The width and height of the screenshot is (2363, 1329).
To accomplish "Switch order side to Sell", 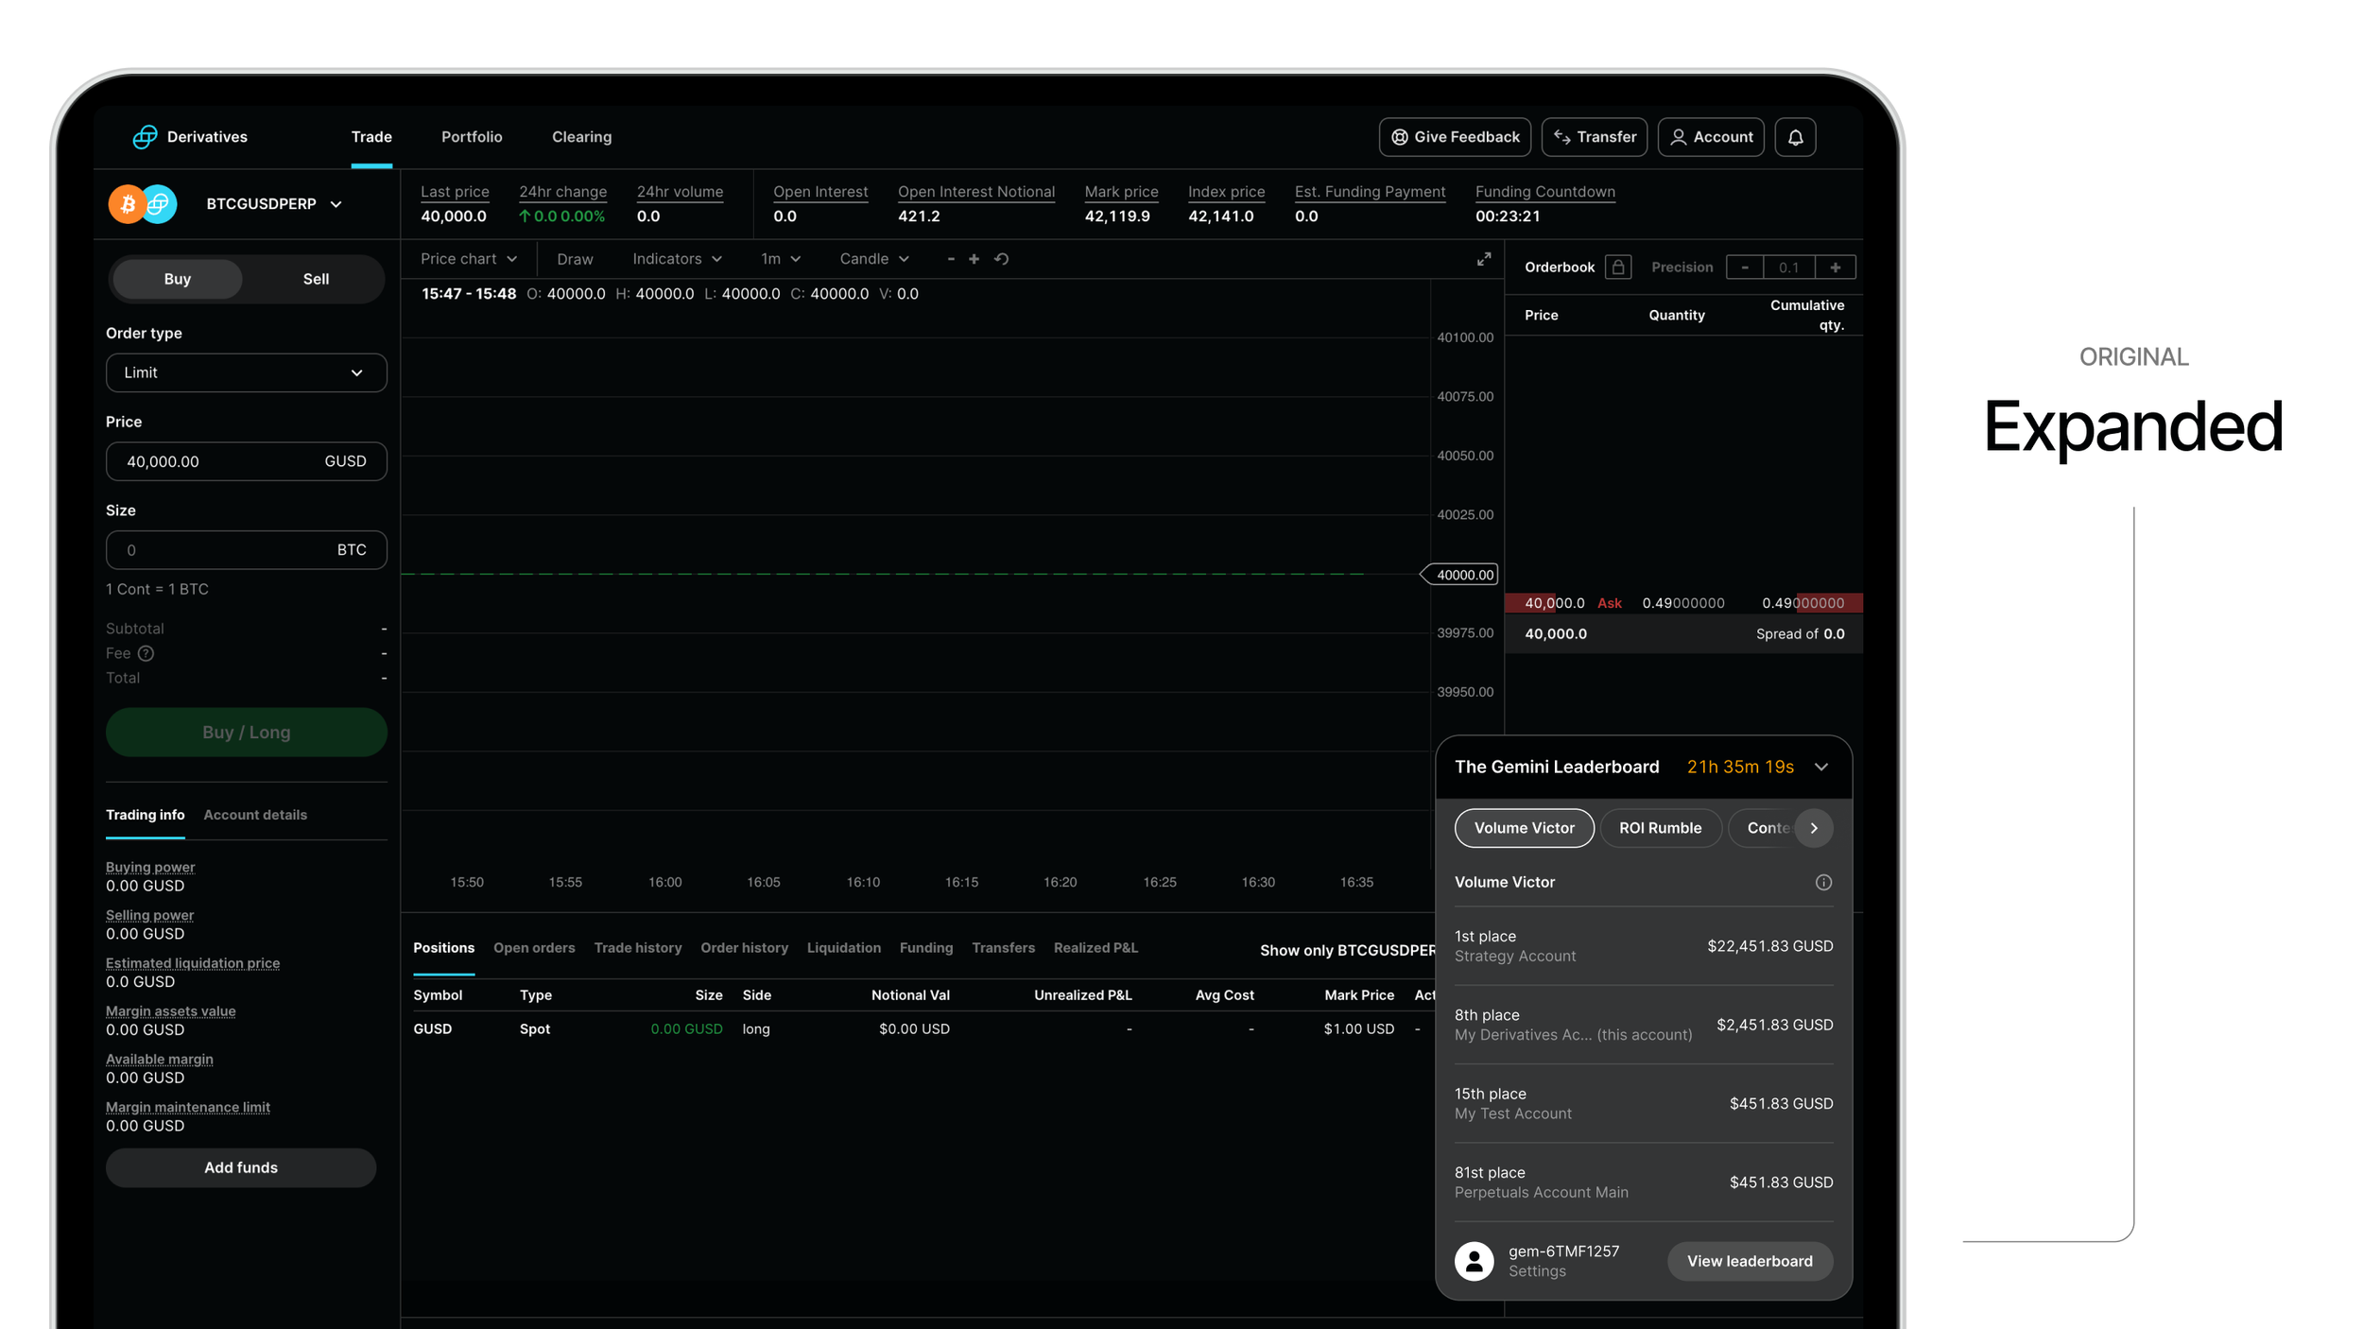I will click(316, 279).
